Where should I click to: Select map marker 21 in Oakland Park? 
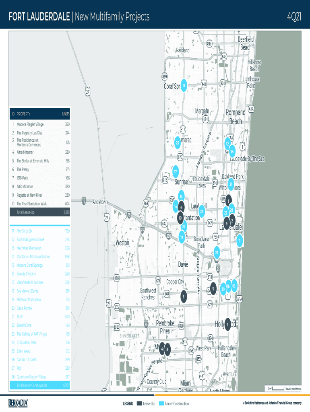(x=231, y=184)
